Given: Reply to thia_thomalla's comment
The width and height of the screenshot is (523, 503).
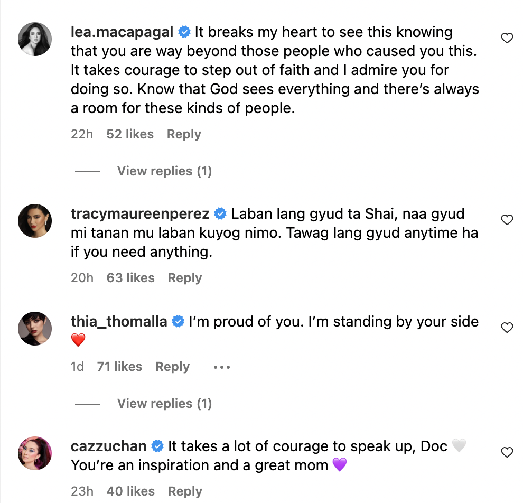Looking at the screenshot, I should (172, 367).
